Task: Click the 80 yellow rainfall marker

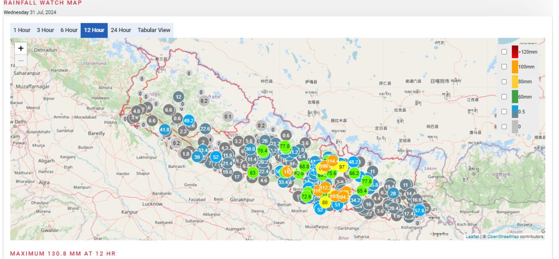Action: tap(325, 202)
